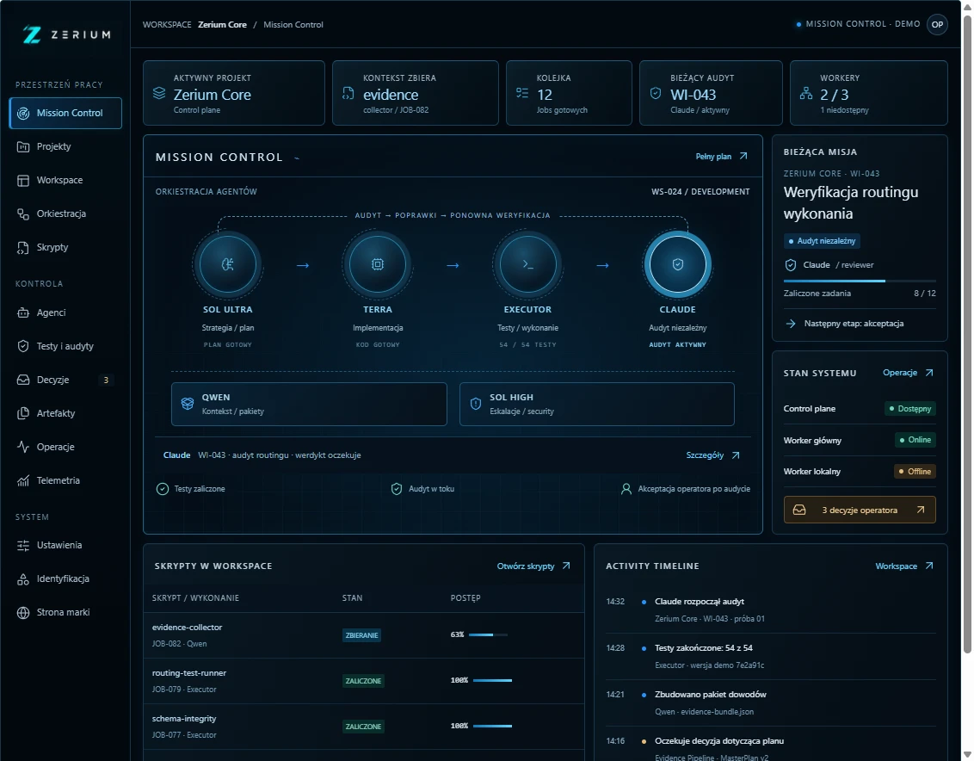Click the Ustawienia sliders icon
Viewport: 974px width, 761px height.
coord(23,545)
